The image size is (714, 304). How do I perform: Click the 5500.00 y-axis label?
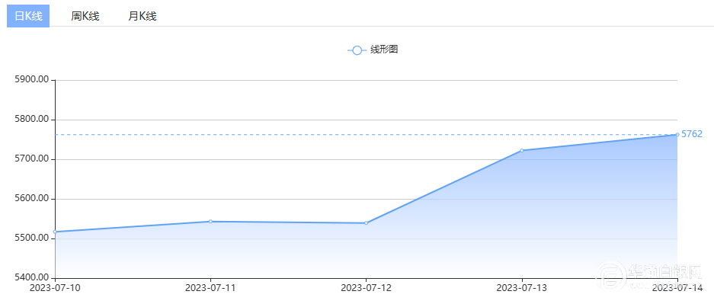click(31, 238)
